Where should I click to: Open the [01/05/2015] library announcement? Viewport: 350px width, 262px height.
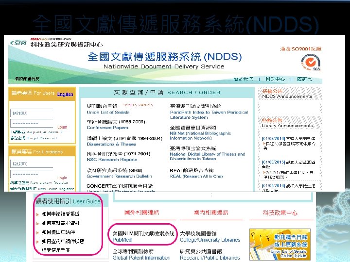click(288, 169)
